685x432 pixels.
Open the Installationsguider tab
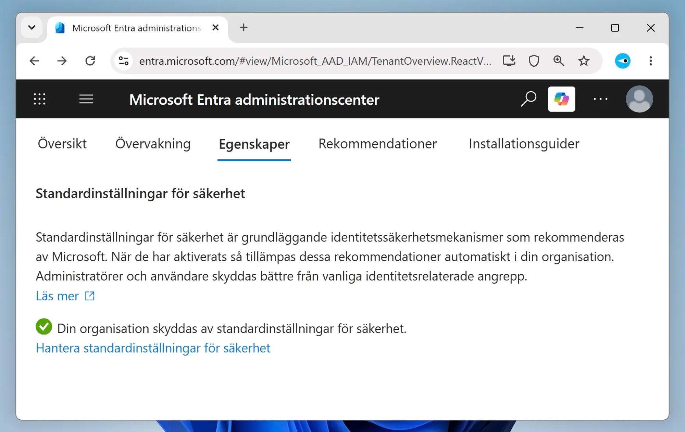(x=524, y=144)
